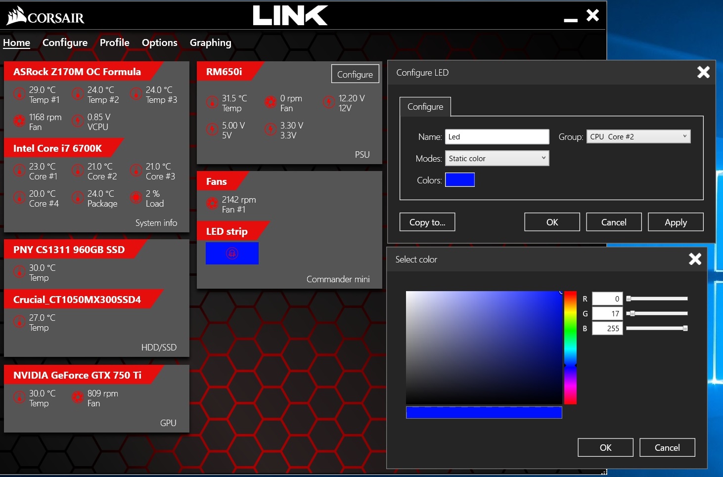Screen dimensions: 723x477
Task: Click the Temp #2 thermometer icon
Action: (78, 93)
